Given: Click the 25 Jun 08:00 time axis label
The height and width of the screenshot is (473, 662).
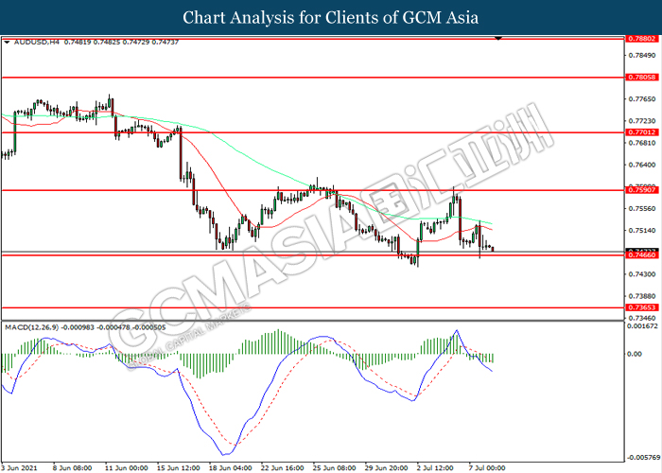Looking at the screenshot, I should [335, 468].
